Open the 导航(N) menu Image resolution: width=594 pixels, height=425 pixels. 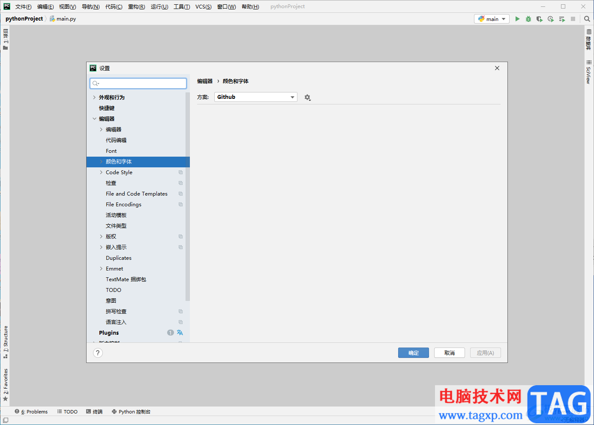(91, 7)
